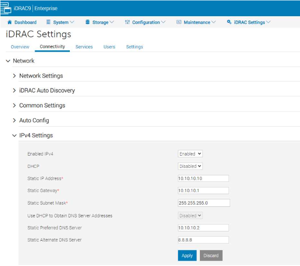Click the Configuration sliders icon

[x=127, y=22]
